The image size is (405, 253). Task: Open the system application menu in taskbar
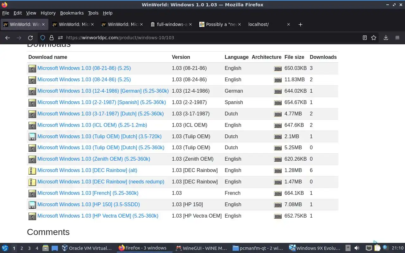[x=5, y=248]
